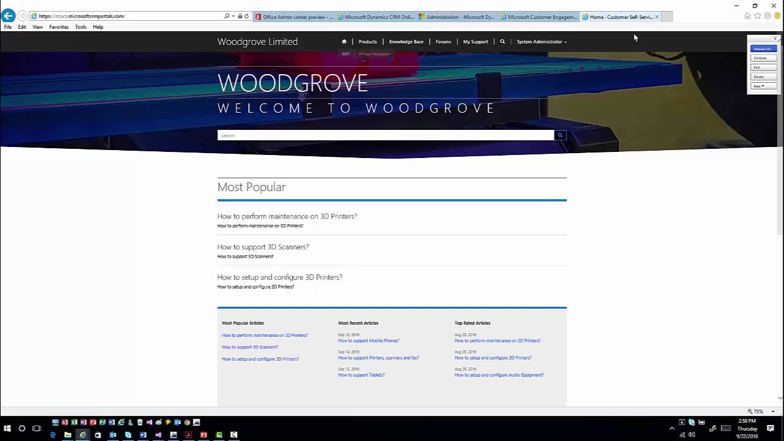This screenshot has width=784, height=441.
Task: Click the blue search button beside the Search box
Action: [x=560, y=135]
